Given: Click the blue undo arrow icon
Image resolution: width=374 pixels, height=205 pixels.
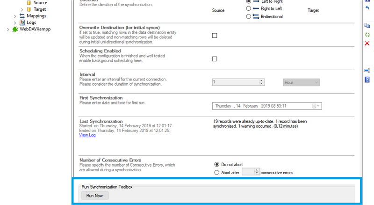Looking at the screenshot, I should point(367,8).
